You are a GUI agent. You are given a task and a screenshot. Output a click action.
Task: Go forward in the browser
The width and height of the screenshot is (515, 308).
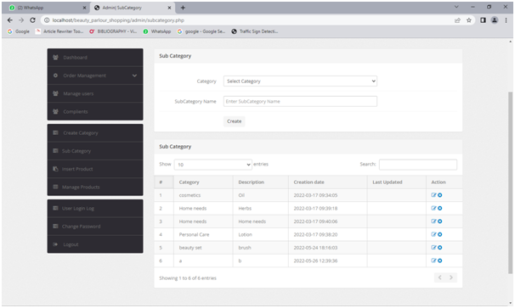point(21,20)
